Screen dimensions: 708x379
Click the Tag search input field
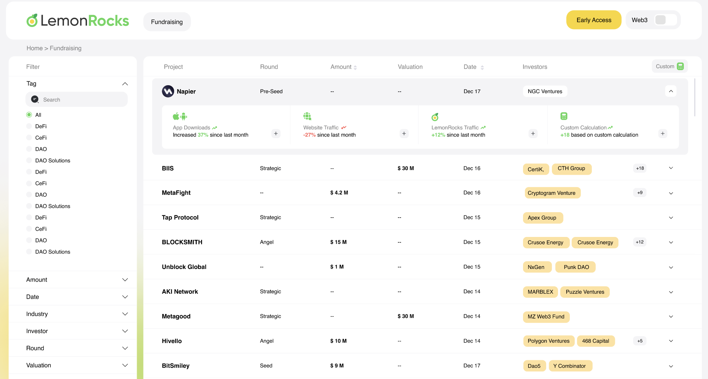[x=77, y=99]
